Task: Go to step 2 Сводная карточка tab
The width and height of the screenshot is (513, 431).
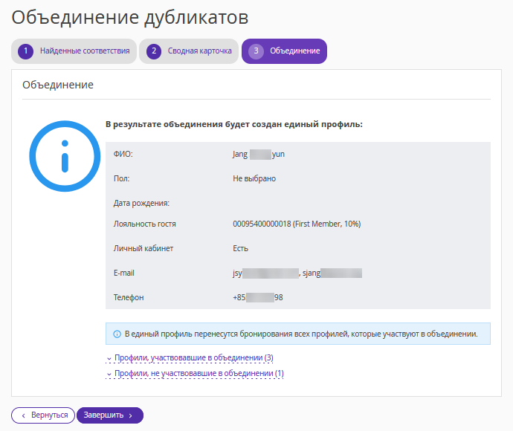Action: [189, 51]
